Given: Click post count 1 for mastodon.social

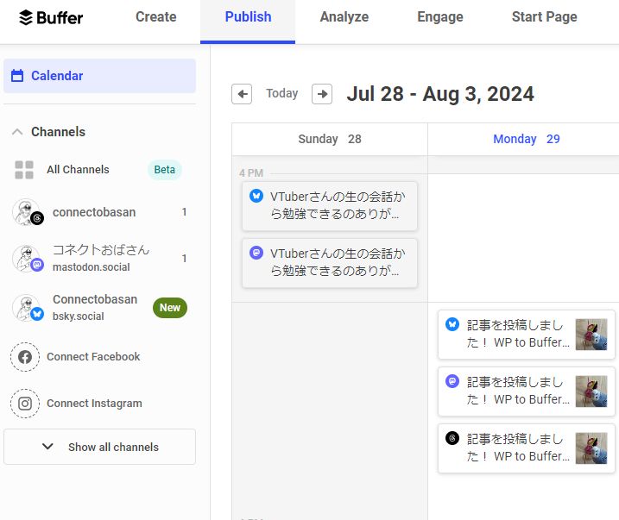Looking at the screenshot, I should (x=184, y=258).
